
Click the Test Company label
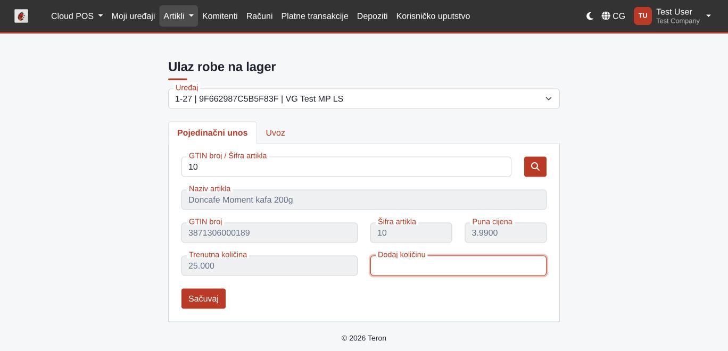677,21
